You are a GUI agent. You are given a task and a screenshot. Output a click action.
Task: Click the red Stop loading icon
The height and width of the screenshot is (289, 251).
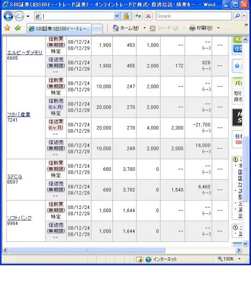point(149,16)
